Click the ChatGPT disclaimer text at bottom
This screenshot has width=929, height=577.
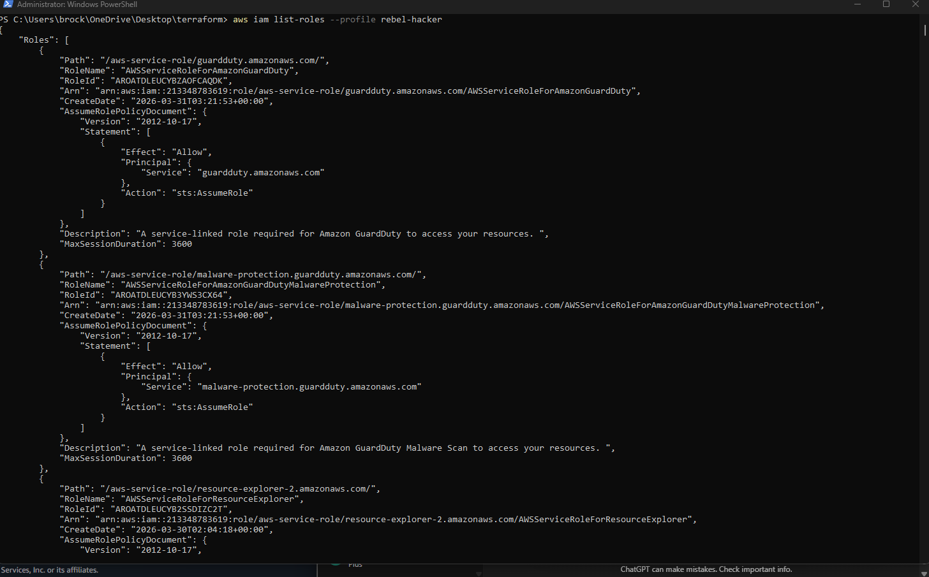pos(706,569)
